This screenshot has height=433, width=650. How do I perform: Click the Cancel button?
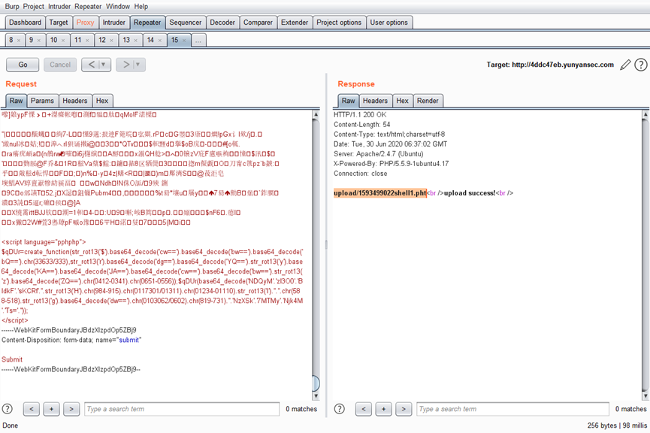click(x=60, y=65)
